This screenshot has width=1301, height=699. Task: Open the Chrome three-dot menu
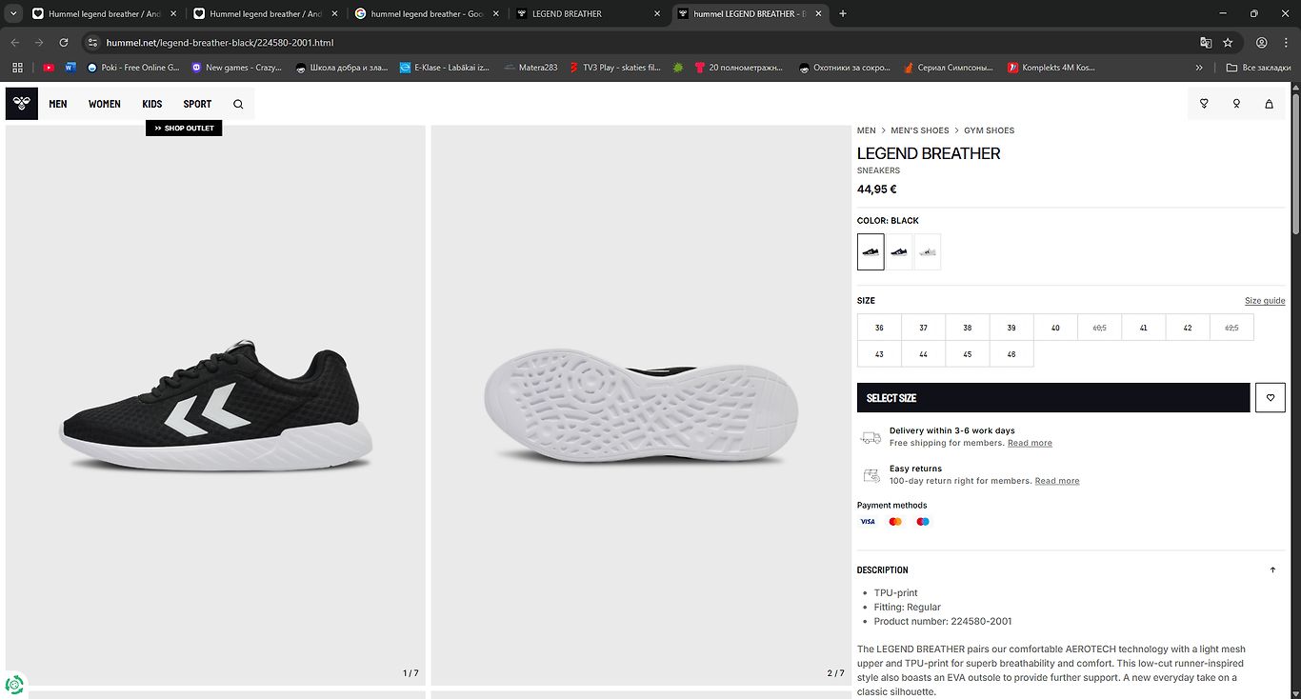point(1286,43)
